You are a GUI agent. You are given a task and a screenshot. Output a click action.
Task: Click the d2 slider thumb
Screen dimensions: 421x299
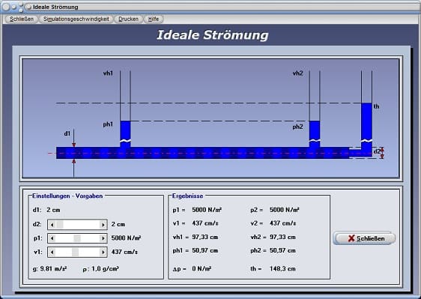[60, 225]
